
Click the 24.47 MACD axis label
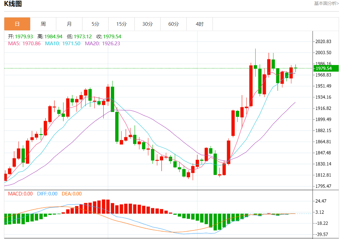321,201
